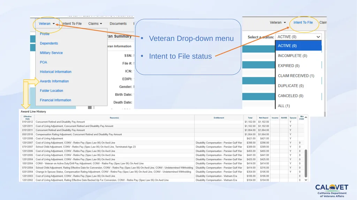This screenshot has height=200, width=357.
Task: Open POA menu entry
Action: 44,62
